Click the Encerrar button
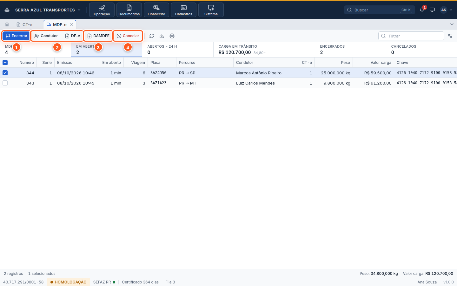 pos(16,36)
